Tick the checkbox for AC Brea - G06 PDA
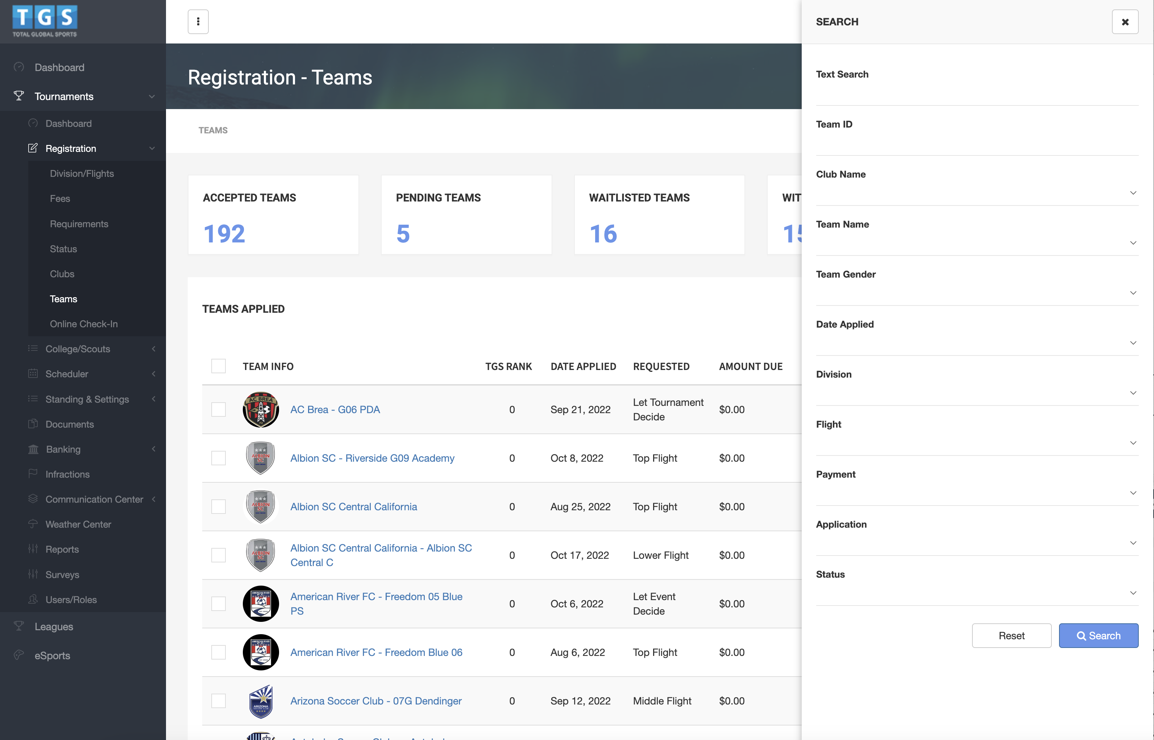Image resolution: width=1154 pixels, height=740 pixels. (x=219, y=410)
